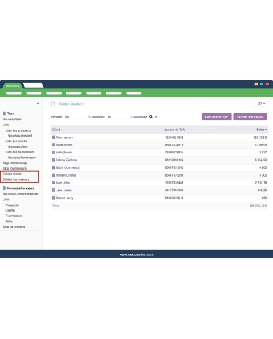Open client Jake James

coord(64,191)
